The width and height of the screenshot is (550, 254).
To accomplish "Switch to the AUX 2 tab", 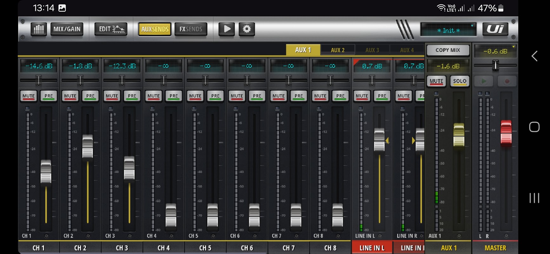I will coord(337,50).
